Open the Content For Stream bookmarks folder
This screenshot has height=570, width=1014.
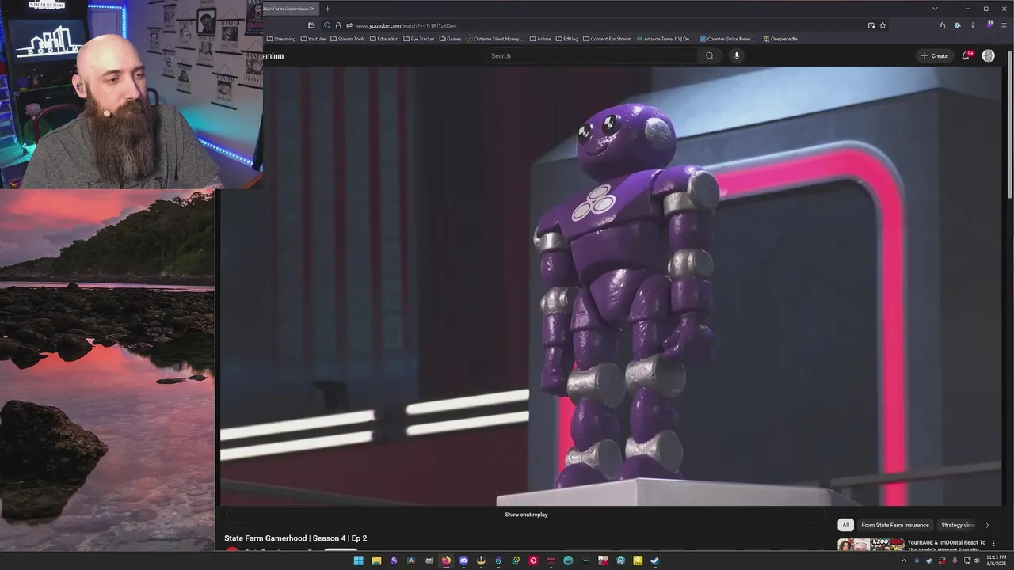click(x=607, y=39)
